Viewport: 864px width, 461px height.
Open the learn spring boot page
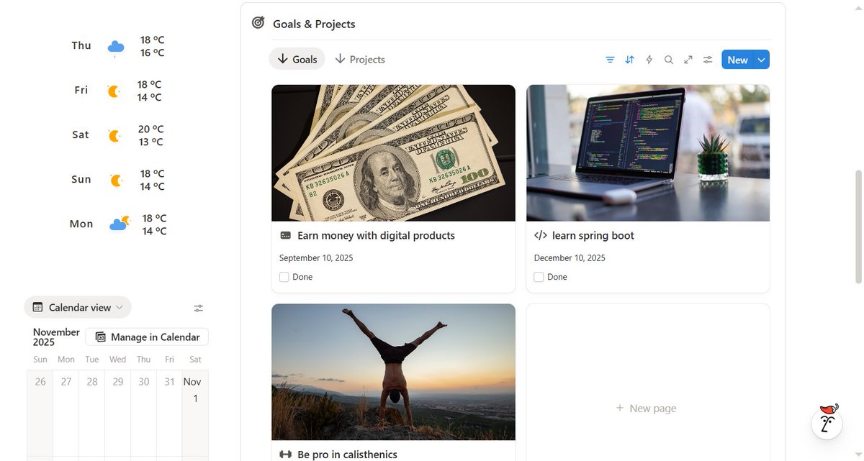point(593,235)
